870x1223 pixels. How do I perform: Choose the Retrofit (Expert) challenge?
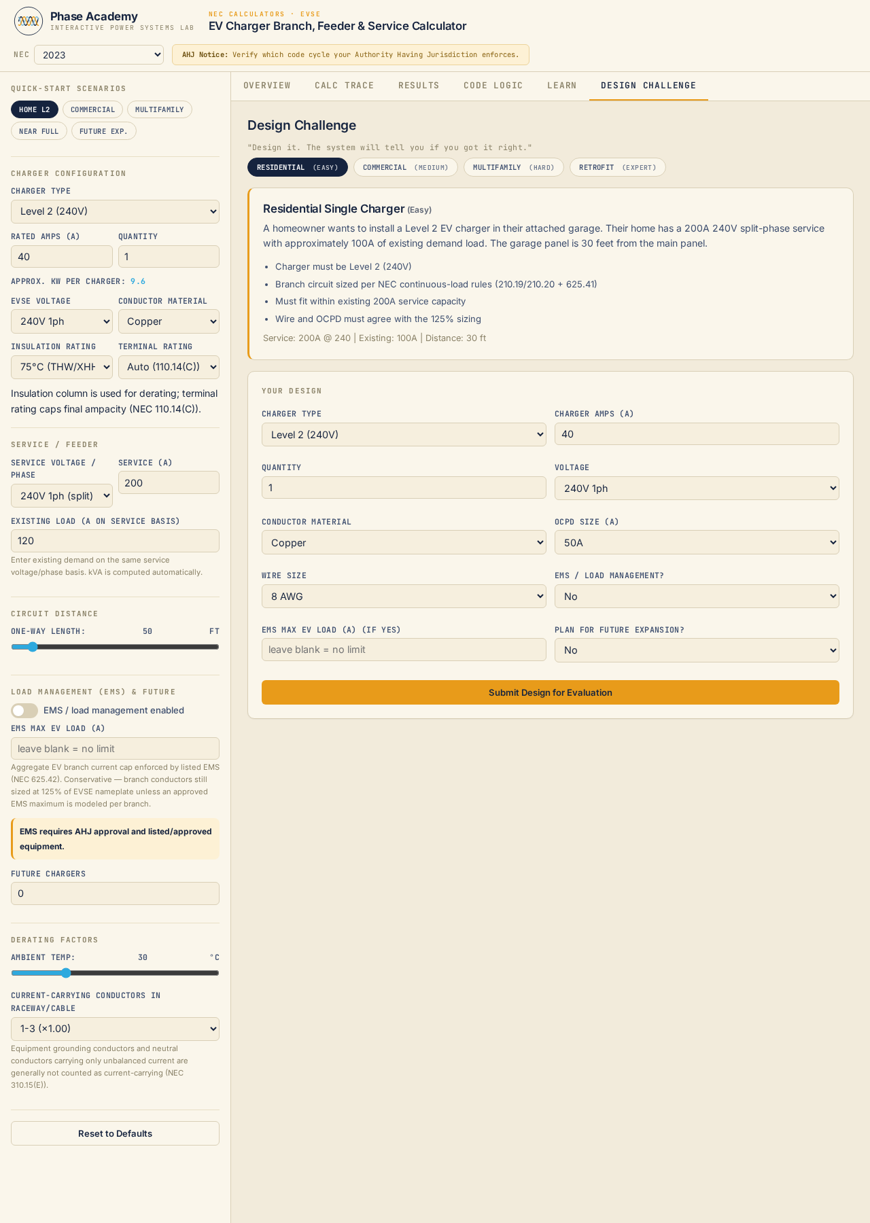point(618,167)
